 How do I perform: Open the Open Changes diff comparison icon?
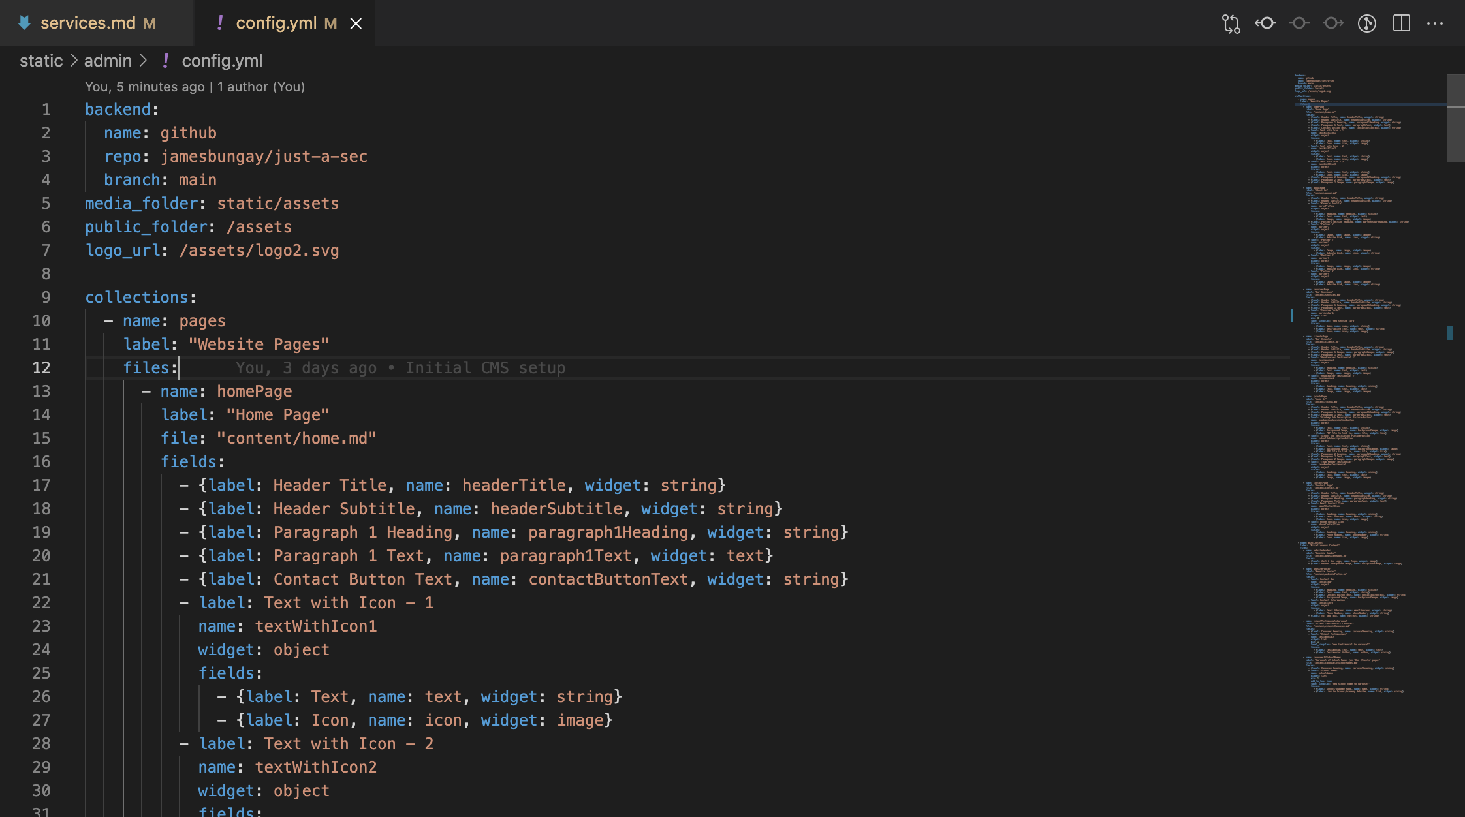click(1230, 23)
